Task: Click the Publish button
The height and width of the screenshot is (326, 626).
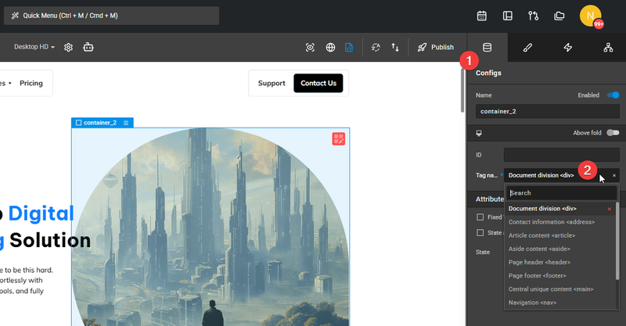Action: [436, 47]
